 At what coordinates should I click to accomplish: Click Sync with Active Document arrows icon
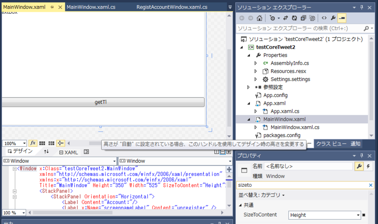pos(286,18)
